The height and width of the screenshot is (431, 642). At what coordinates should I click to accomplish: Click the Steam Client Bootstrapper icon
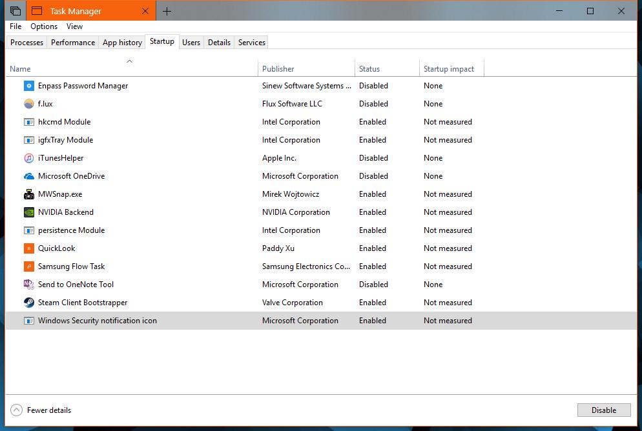(28, 303)
